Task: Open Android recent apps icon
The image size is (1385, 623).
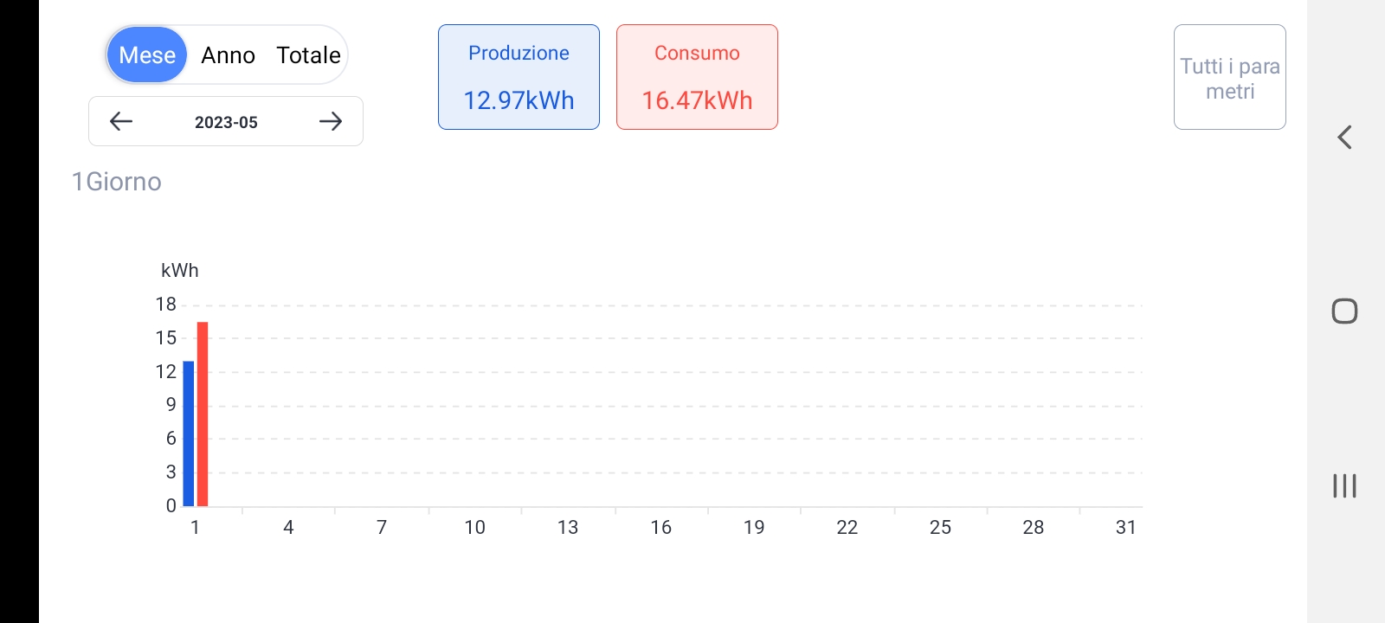Action: tap(1344, 485)
